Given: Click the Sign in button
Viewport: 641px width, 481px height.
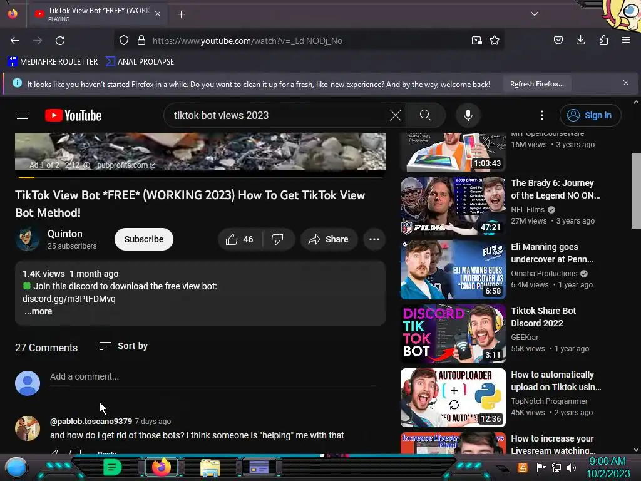Looking at the screenshot, I should pyautogui.click(x=590, y=115).
